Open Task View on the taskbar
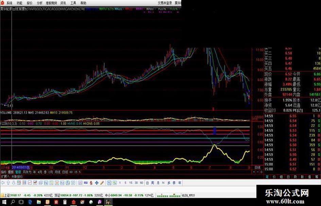Image resolution: width=321 pixels, height=206 pixels. [x=21, y=202]
